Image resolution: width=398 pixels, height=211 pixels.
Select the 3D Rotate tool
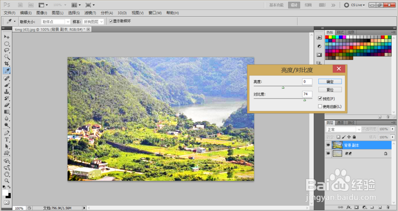(7, 161)
